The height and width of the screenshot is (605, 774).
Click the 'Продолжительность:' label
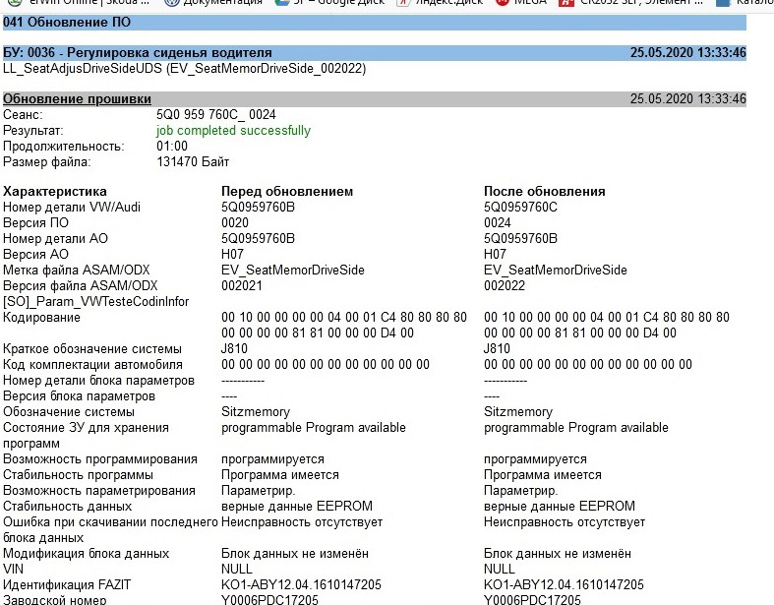(64, 147)
